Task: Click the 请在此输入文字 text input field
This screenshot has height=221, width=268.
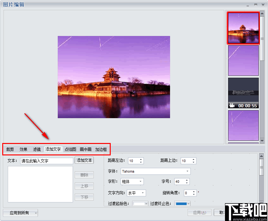Action: point(46,160)
